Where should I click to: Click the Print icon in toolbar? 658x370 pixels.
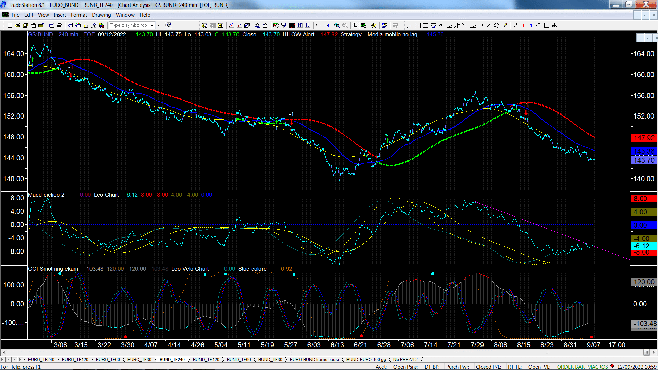60,25
